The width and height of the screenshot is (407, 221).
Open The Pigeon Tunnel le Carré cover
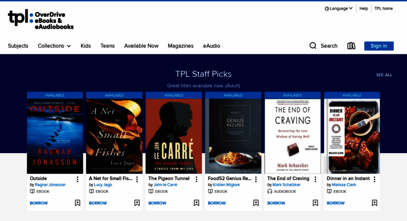coord(174,136)
